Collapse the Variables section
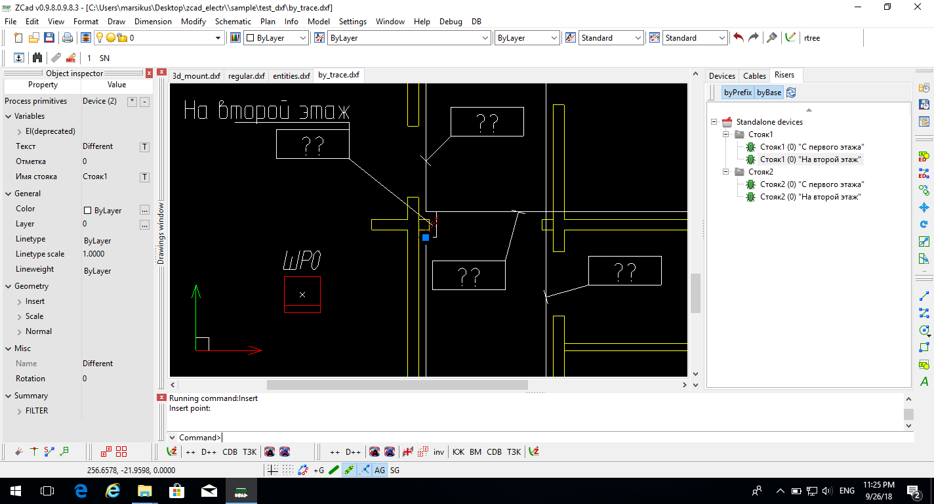Image resolution: width=934 pixels, height=504 pixels. point(9,116)
